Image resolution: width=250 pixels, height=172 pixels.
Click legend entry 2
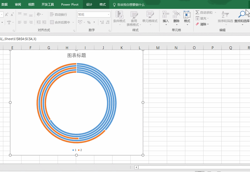click(x=80, y=150)
